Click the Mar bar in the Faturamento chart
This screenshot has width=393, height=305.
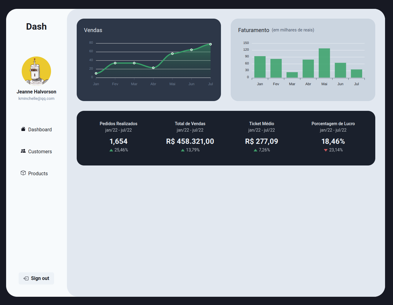292,74
